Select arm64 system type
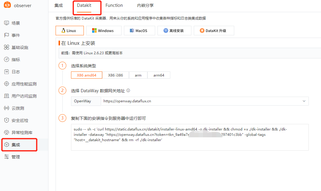 coord(159,75)
